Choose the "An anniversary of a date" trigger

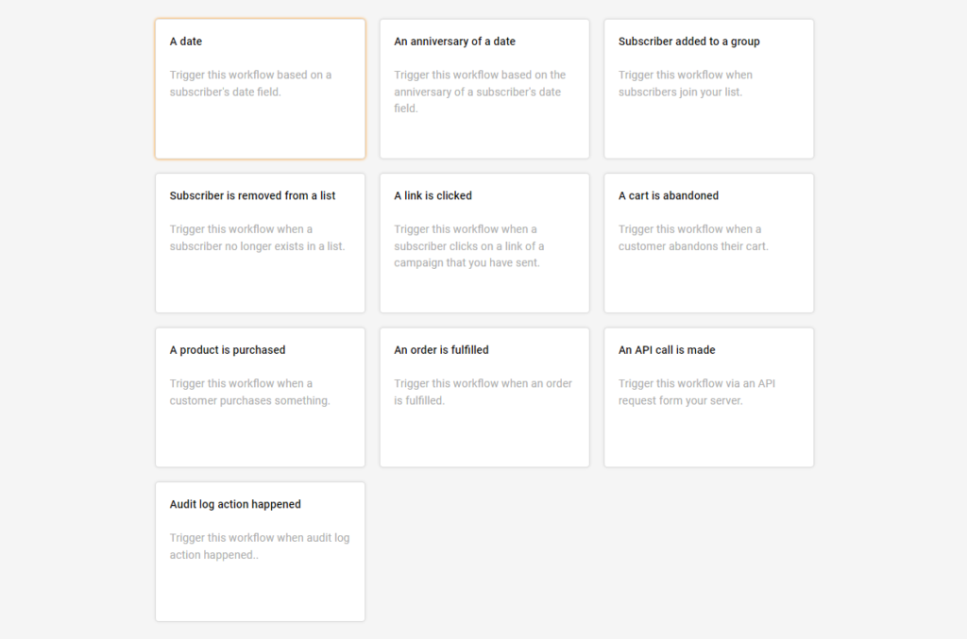tap(484, 89)
